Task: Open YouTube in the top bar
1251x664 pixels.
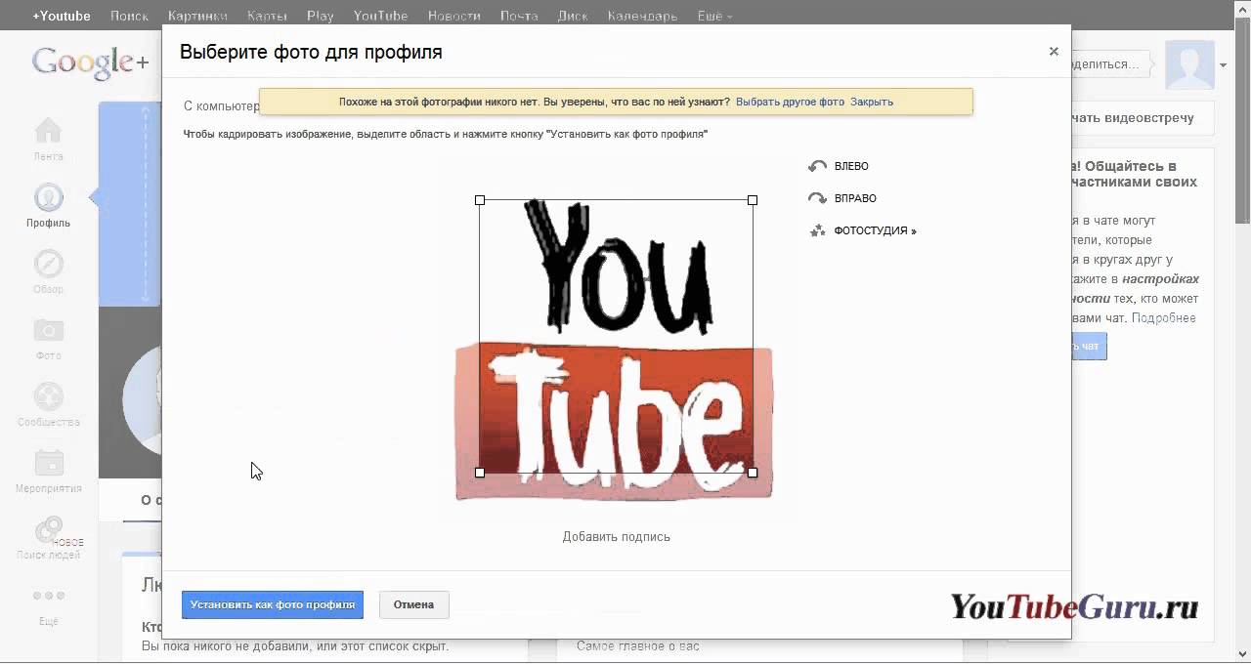Action: click(x=380, y=16)
